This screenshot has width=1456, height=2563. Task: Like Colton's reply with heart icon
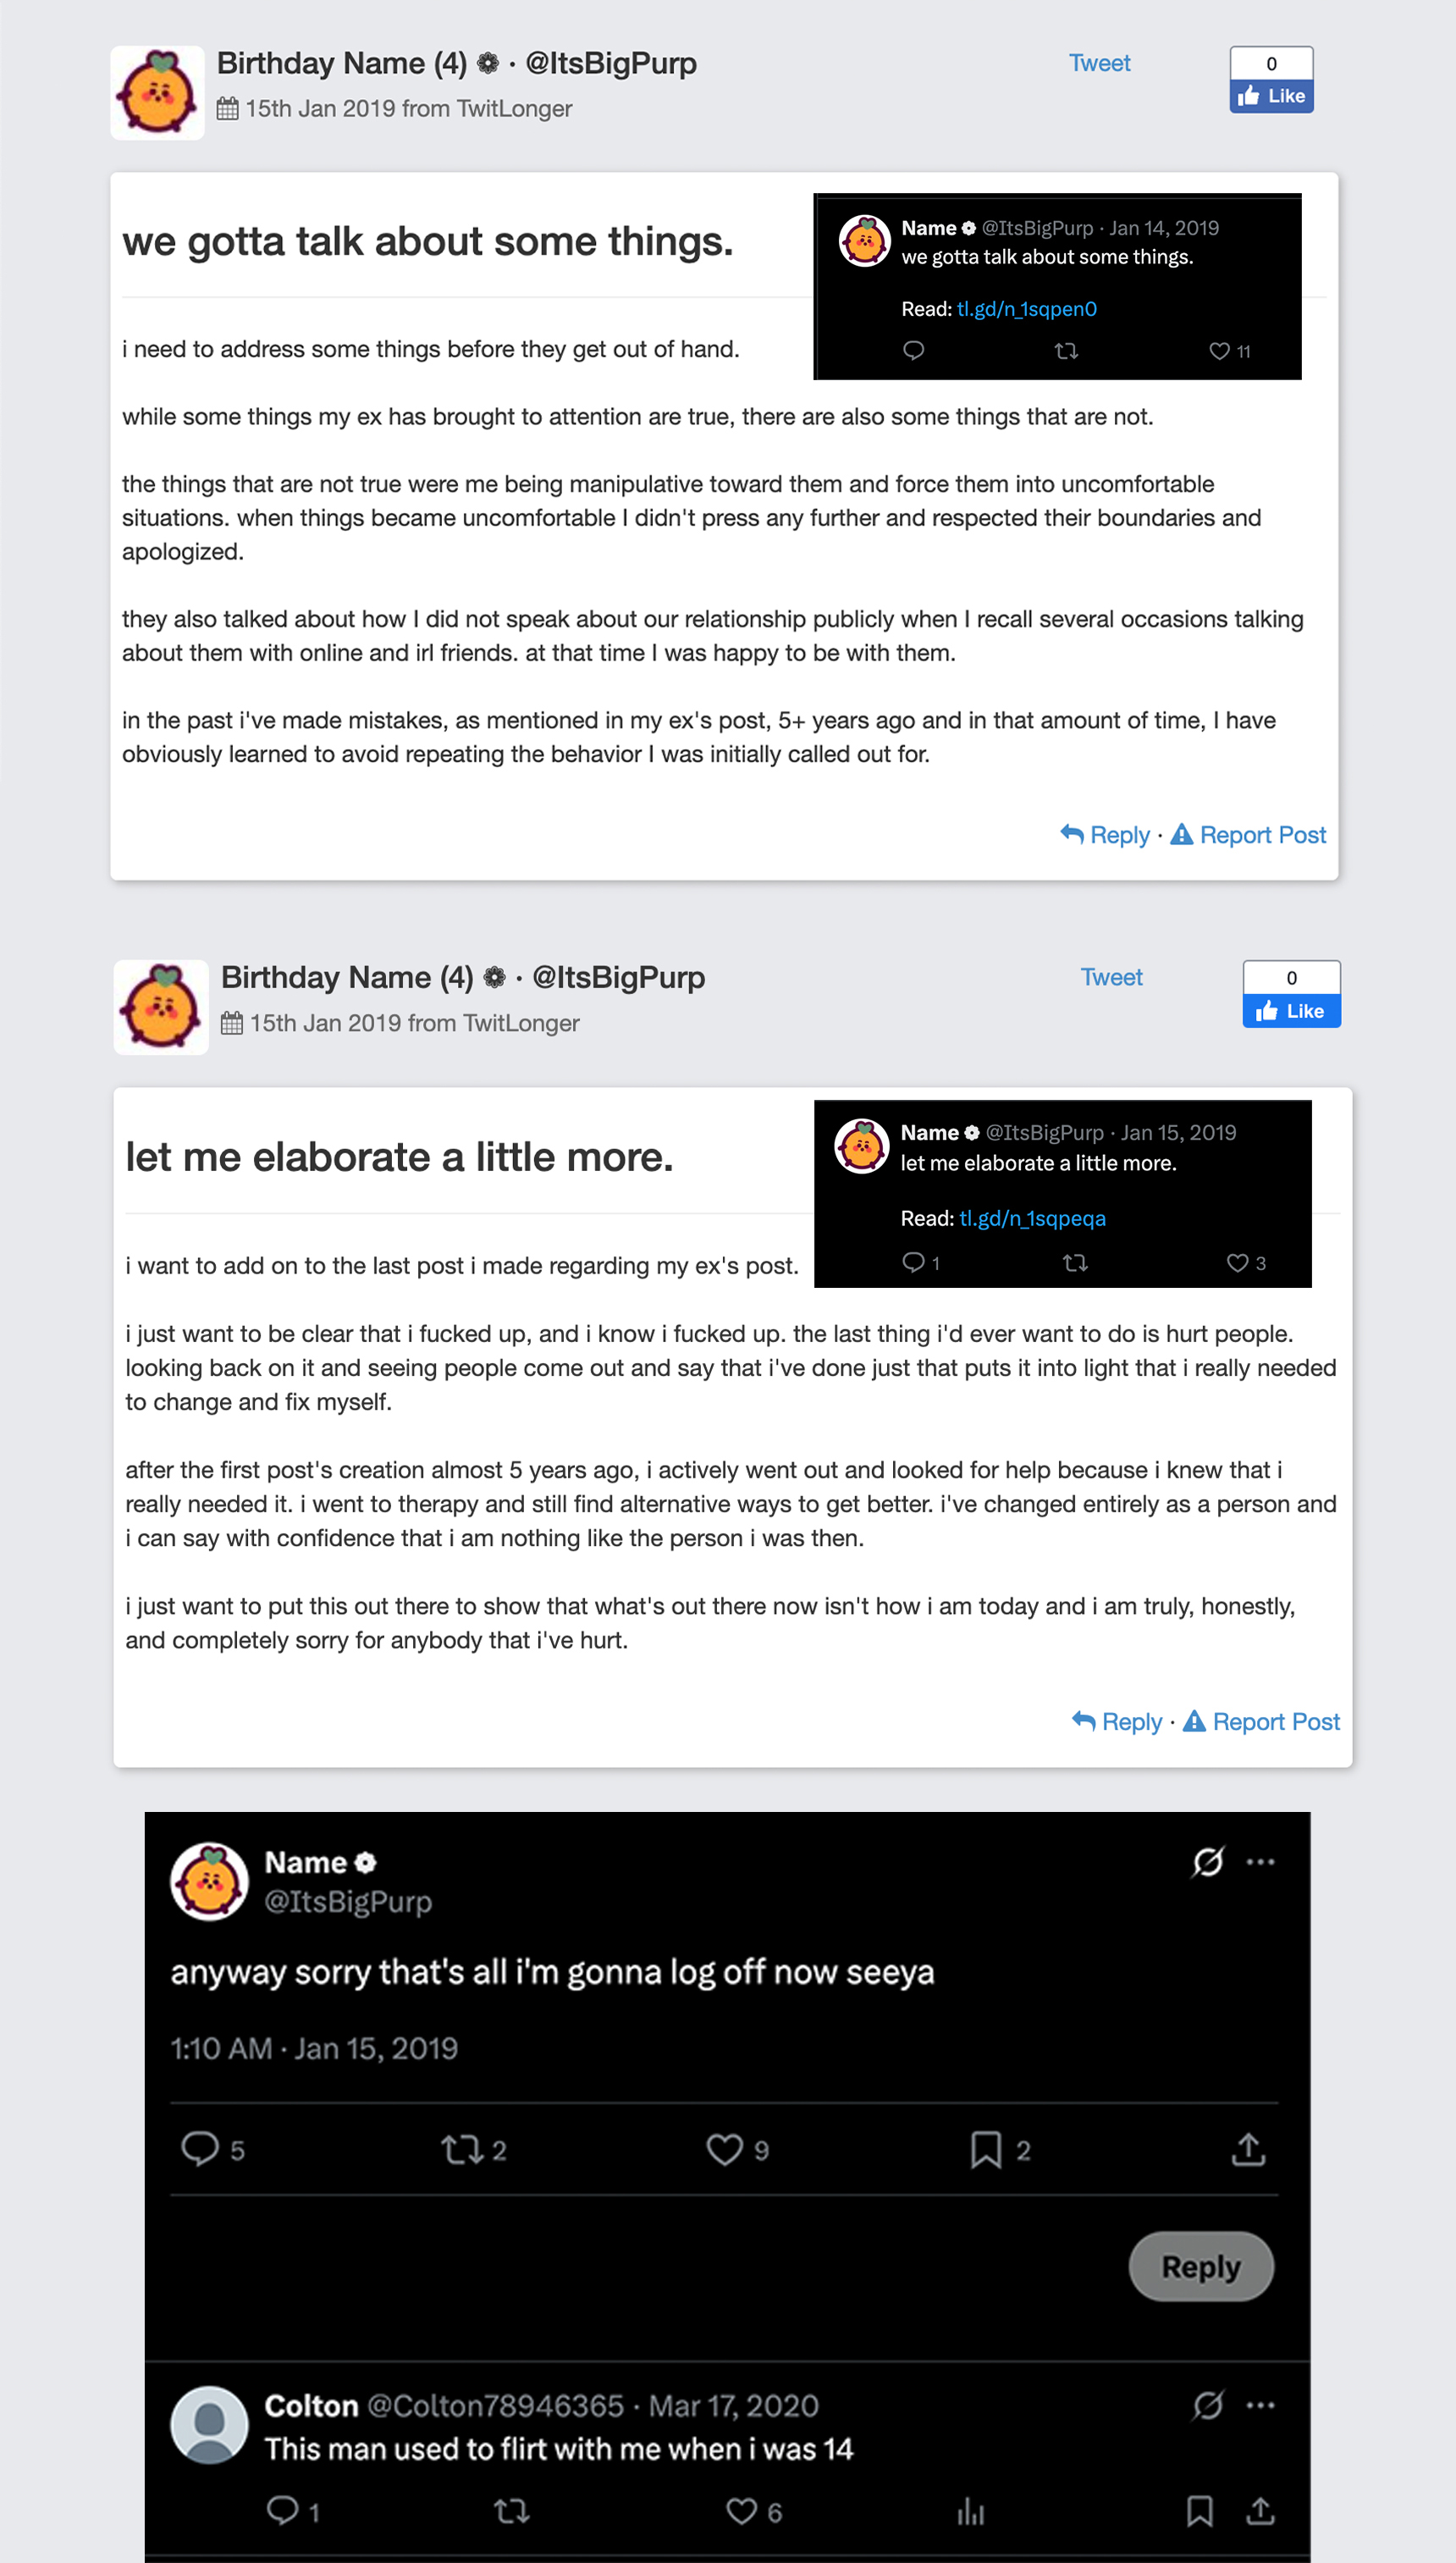tap(741, 2511)
